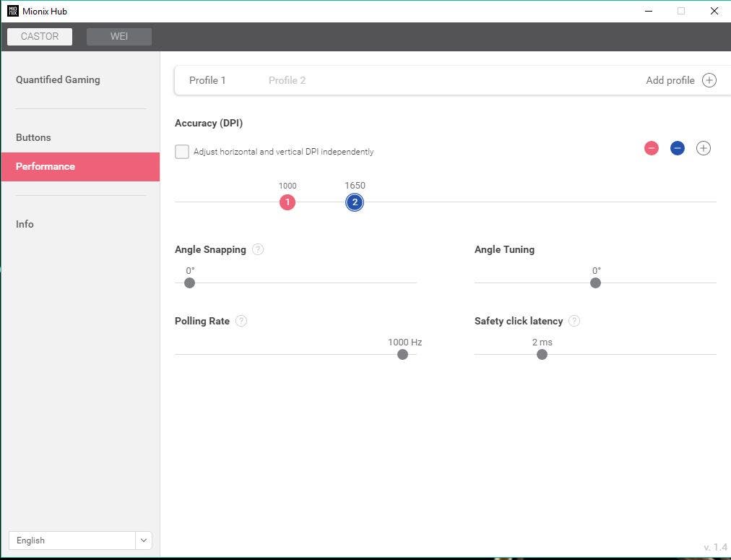Open the Polling Rate help icon
The height and width of the screenshot is (560, 731).
(x=241, y=321)
